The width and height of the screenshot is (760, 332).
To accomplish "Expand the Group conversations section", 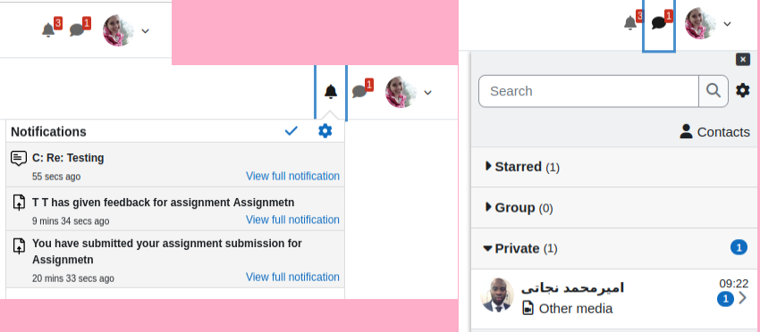I will pos(519,208).
